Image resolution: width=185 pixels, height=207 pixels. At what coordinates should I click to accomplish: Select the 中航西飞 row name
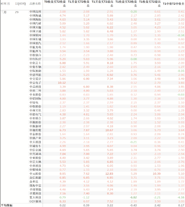click(35, 51)
